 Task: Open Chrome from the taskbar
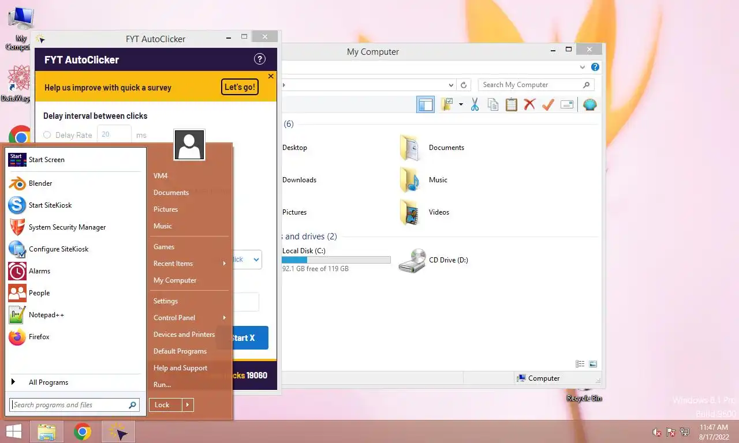coord(83,431)
